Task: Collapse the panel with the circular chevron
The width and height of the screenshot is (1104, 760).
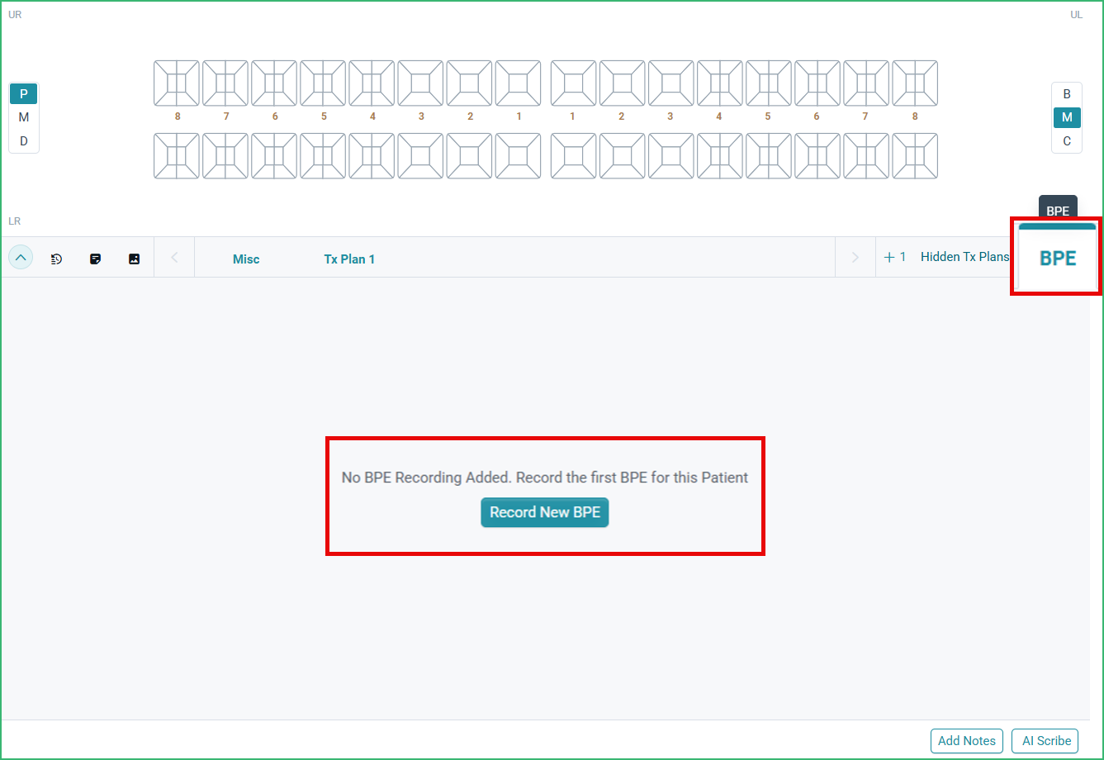Action: [x=20, y=257]
